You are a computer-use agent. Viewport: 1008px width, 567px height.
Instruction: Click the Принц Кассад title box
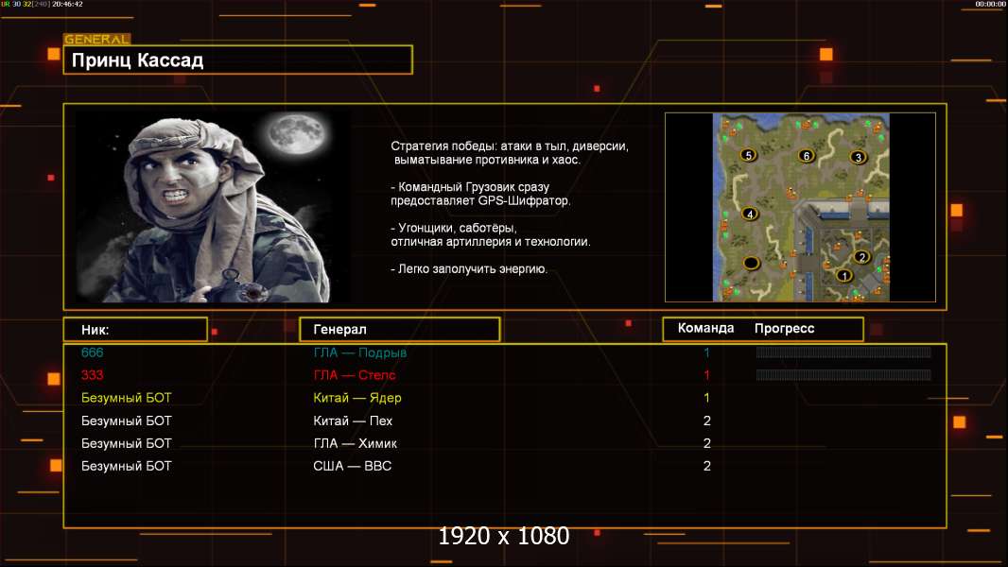click(237, 60)
